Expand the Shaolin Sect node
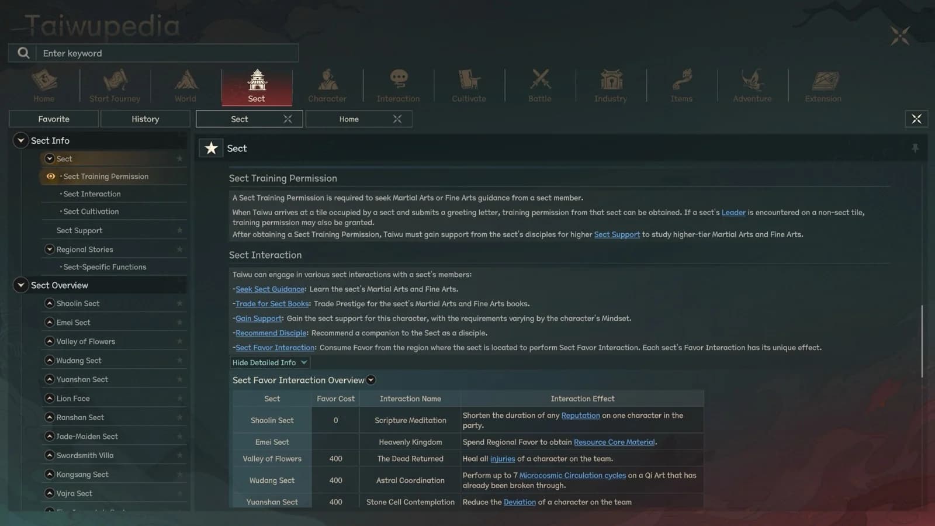 (x=50, y=303)
